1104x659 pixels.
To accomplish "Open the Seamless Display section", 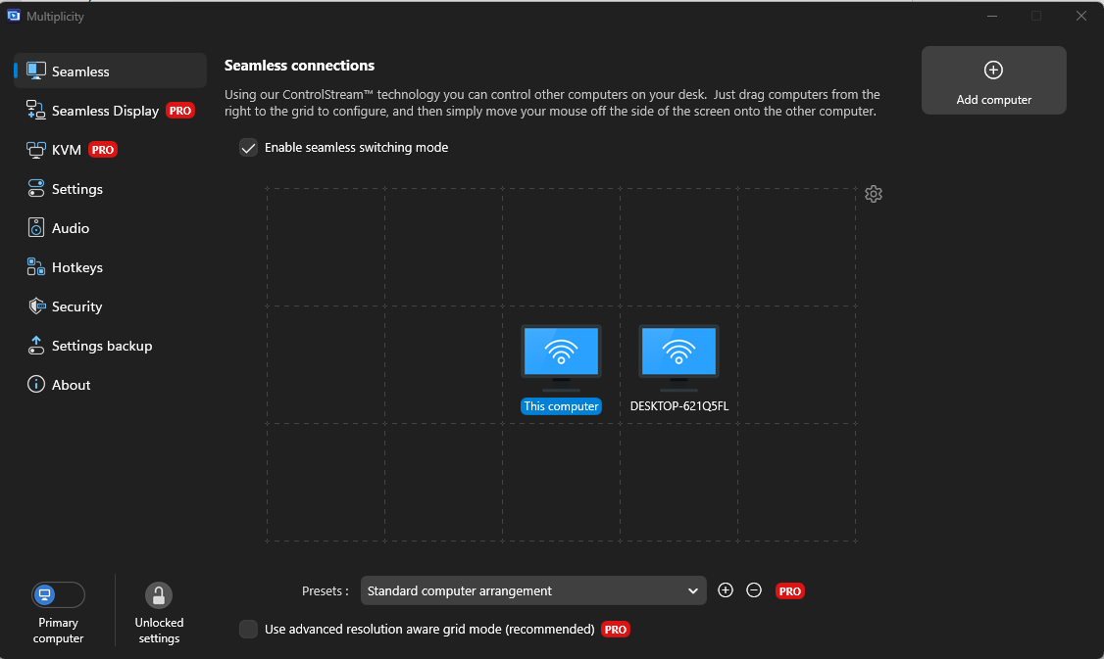I will click(x=105, y=111).
